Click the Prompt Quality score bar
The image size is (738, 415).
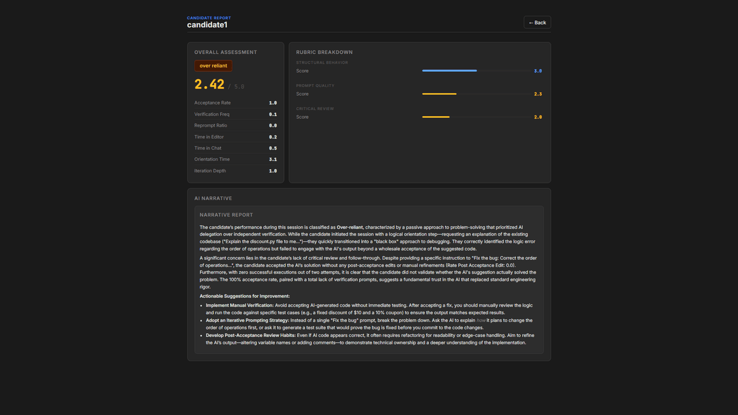[x=475, y=94]
